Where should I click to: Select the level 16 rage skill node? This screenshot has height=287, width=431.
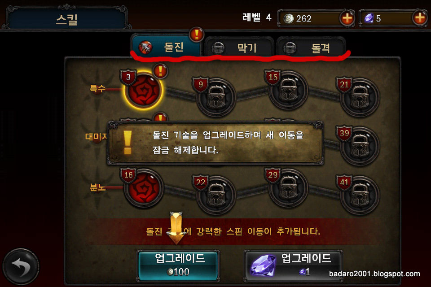pyautogui.click(x=143, y=188)
